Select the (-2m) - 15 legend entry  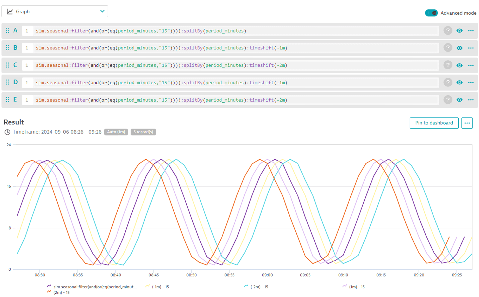pyautogui.click(x=259, y=287)
